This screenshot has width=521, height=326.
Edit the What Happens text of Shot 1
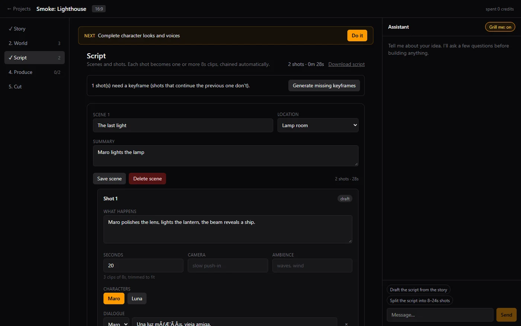tap(228, 229)
